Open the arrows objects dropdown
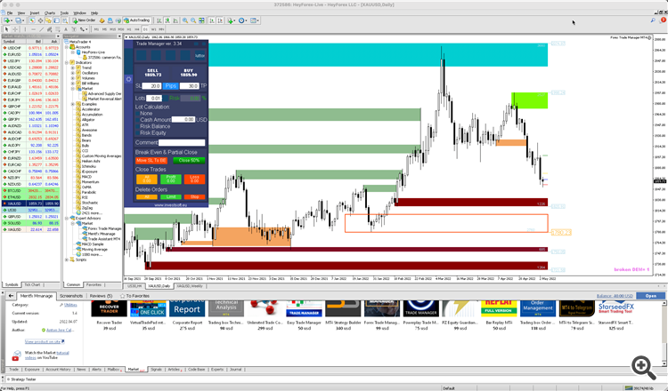668x391 pixels. pos(84,29)
